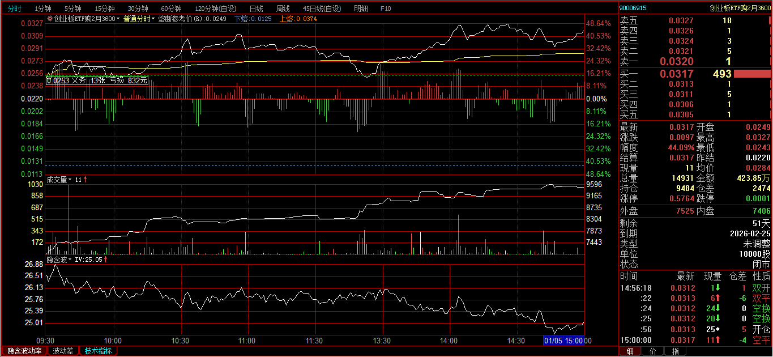Click the 熔断参考价 reference price label
The width and height of the screenshot is (773, 357).
tap(192, 19)
